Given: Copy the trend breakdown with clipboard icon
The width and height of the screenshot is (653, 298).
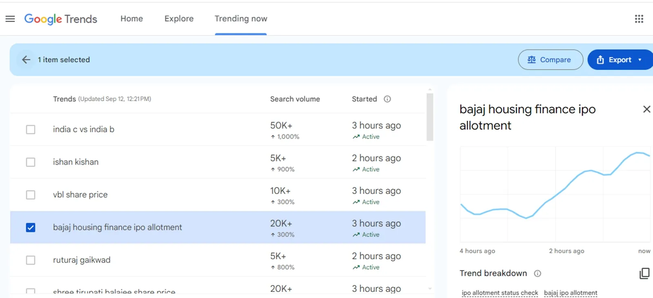Looking at the screenshot, I should click(644, 274).
